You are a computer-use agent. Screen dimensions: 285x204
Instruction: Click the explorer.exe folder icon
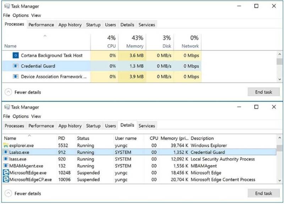6,145
